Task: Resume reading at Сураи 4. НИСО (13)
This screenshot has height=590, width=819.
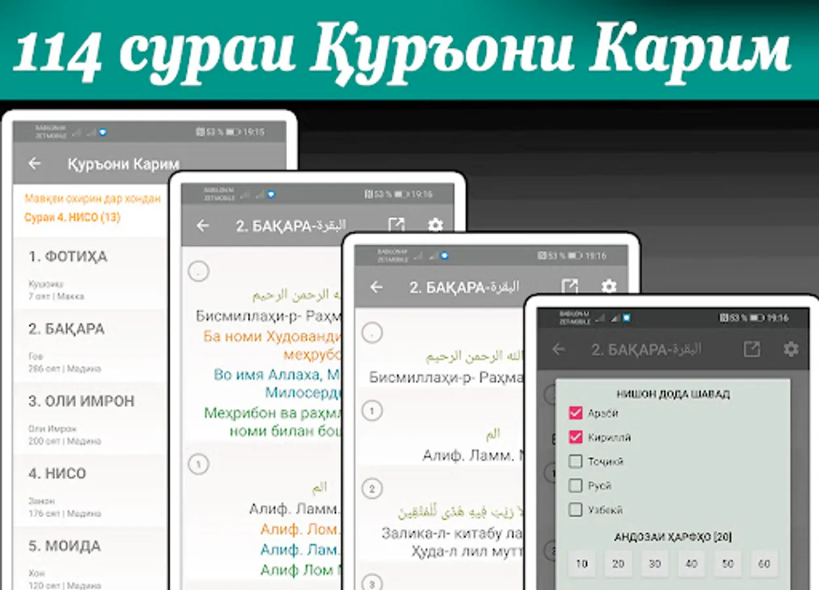Action: point(73,218)
